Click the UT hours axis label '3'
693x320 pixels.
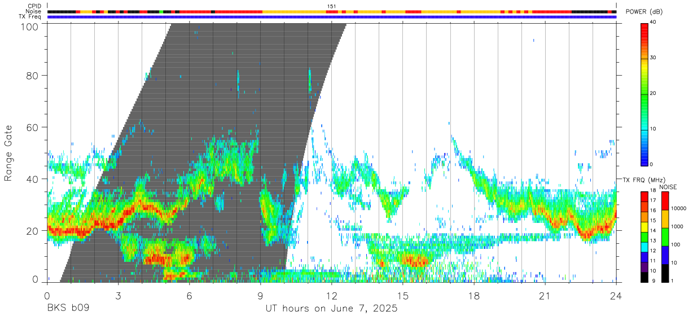[118, 296]
